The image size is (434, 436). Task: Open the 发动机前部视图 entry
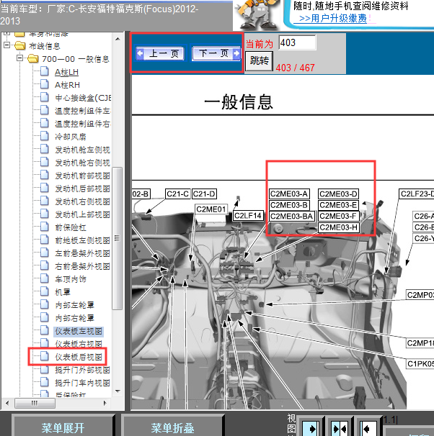83,176
